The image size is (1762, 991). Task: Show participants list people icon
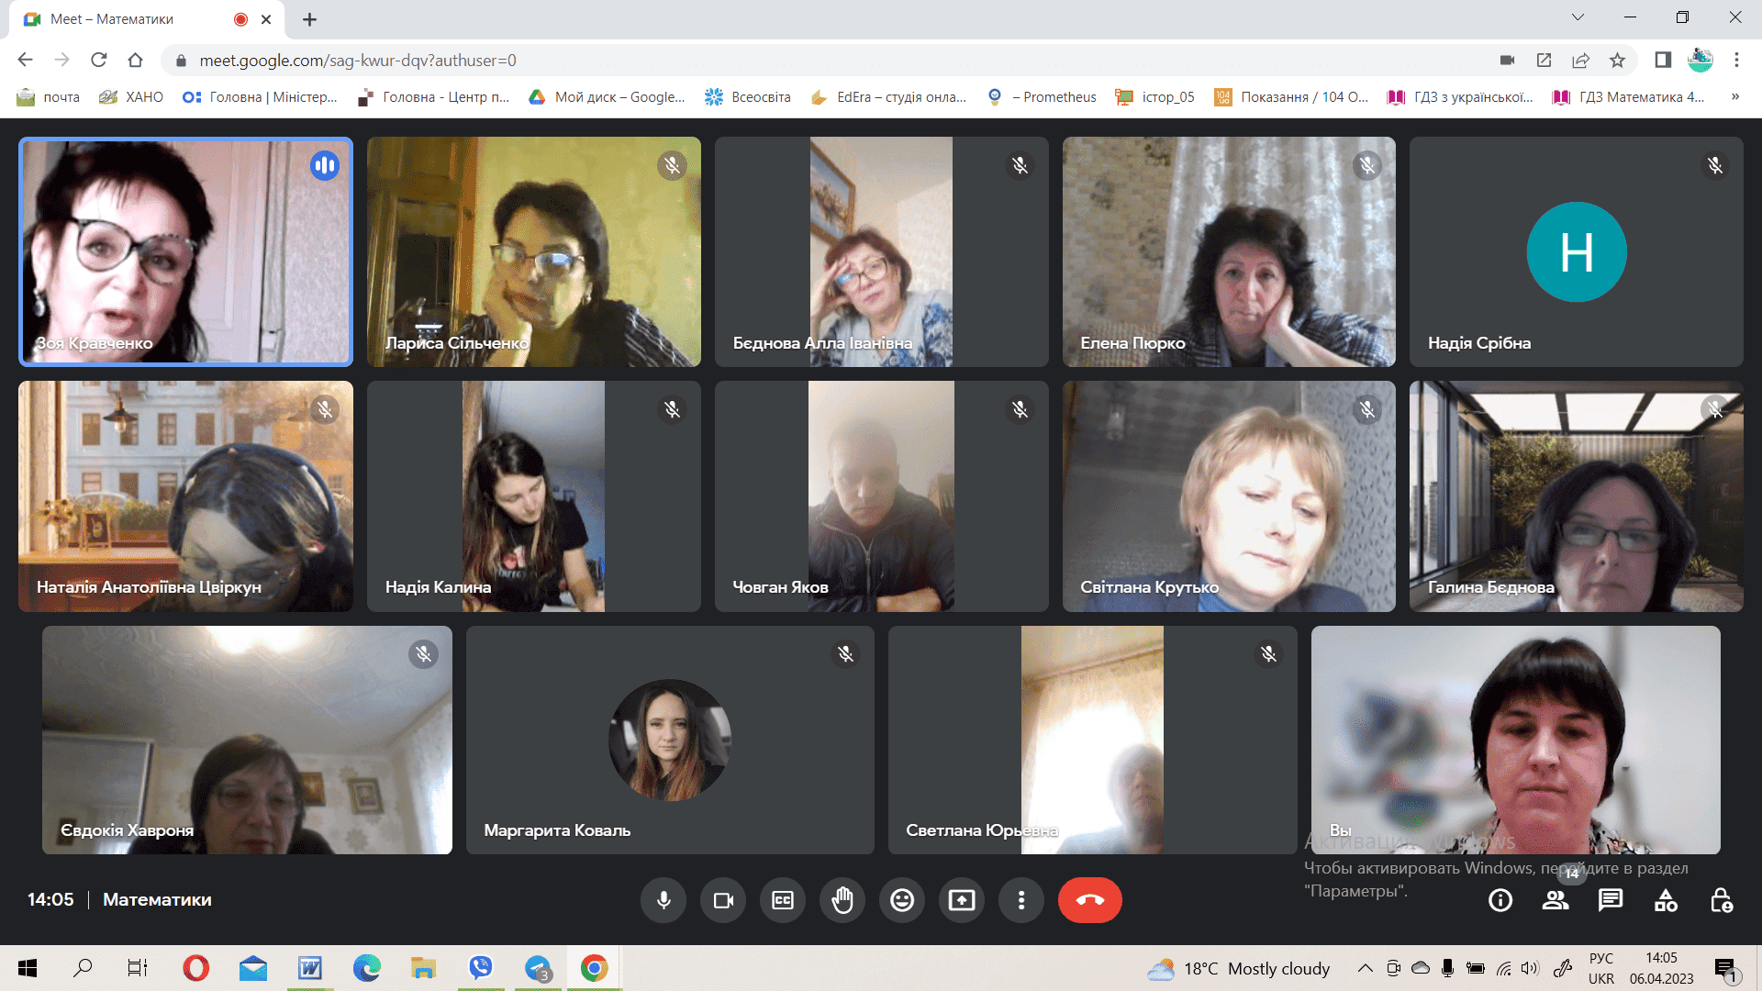click(1556, 900)
